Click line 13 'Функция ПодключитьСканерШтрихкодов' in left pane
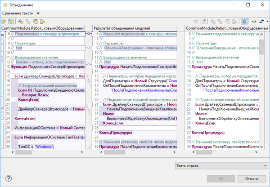This screenshot has width=270, height=187. tap(45, 67)
